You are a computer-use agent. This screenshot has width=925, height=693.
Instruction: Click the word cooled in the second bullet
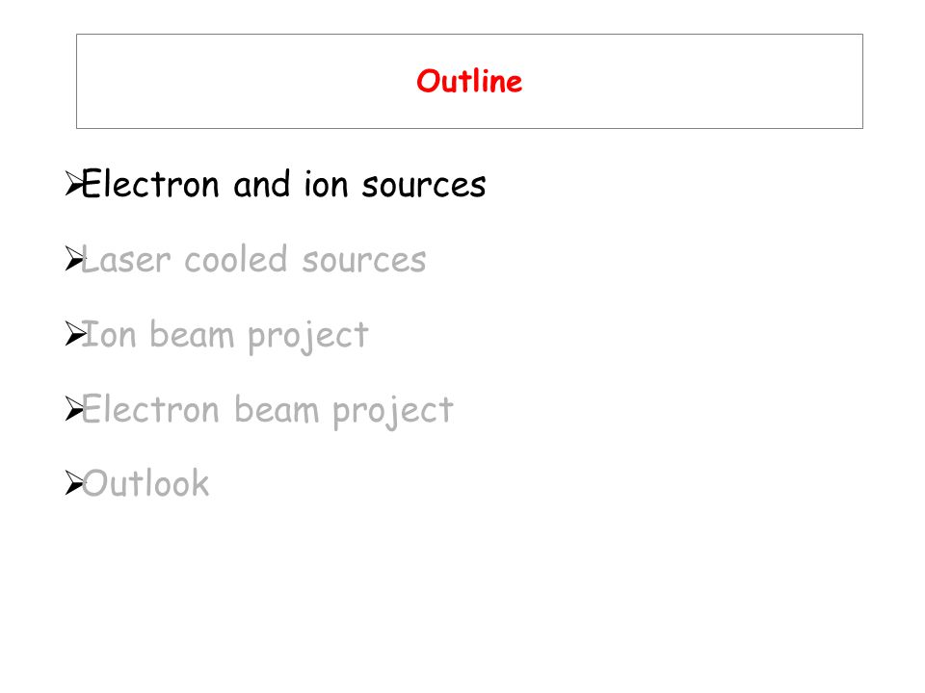[236, 260]
